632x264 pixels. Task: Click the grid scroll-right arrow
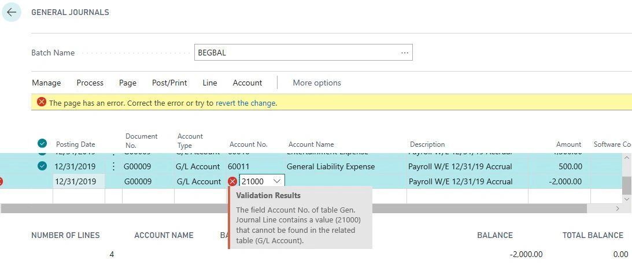pos(617,209)
